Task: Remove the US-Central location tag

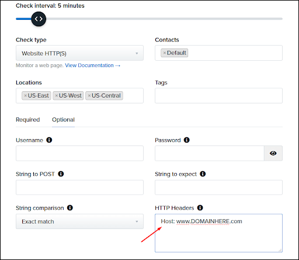Action: (89, 96)
